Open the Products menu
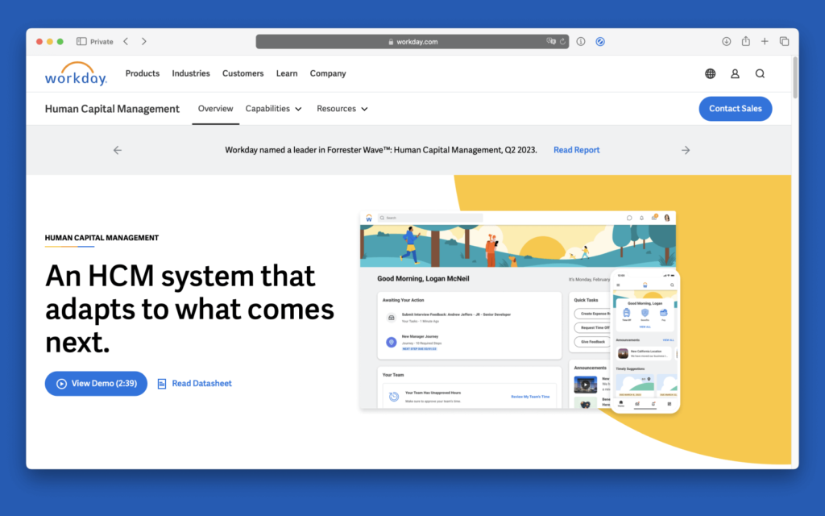Image resolution: width=825 pixels, height=516 pixels. [142, 73]
